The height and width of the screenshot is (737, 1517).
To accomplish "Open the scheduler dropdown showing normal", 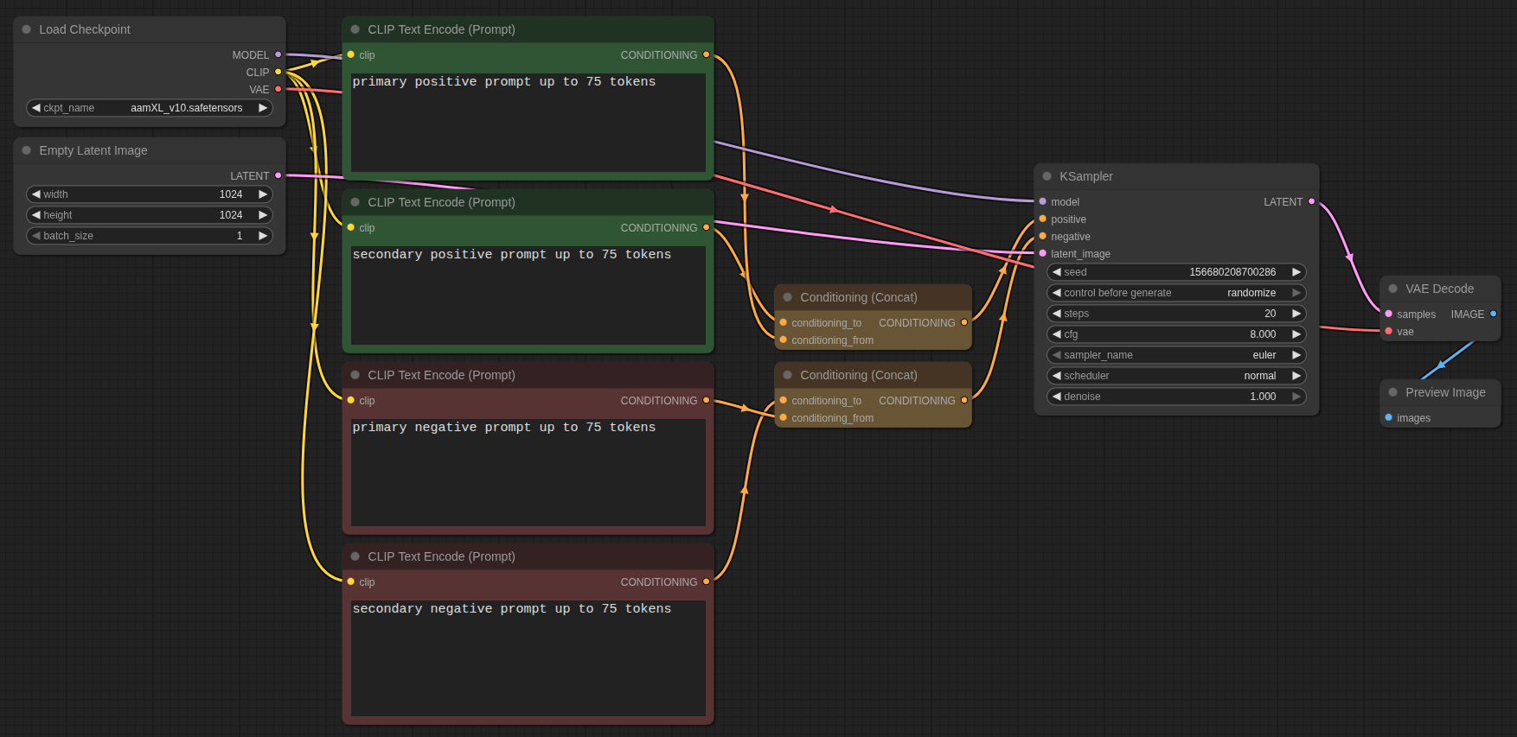I will tap(1175, 376).
